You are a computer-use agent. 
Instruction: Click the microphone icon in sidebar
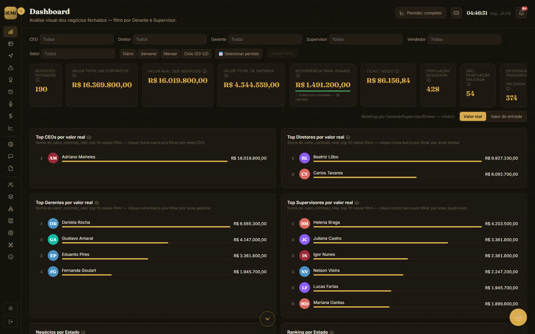11,104
